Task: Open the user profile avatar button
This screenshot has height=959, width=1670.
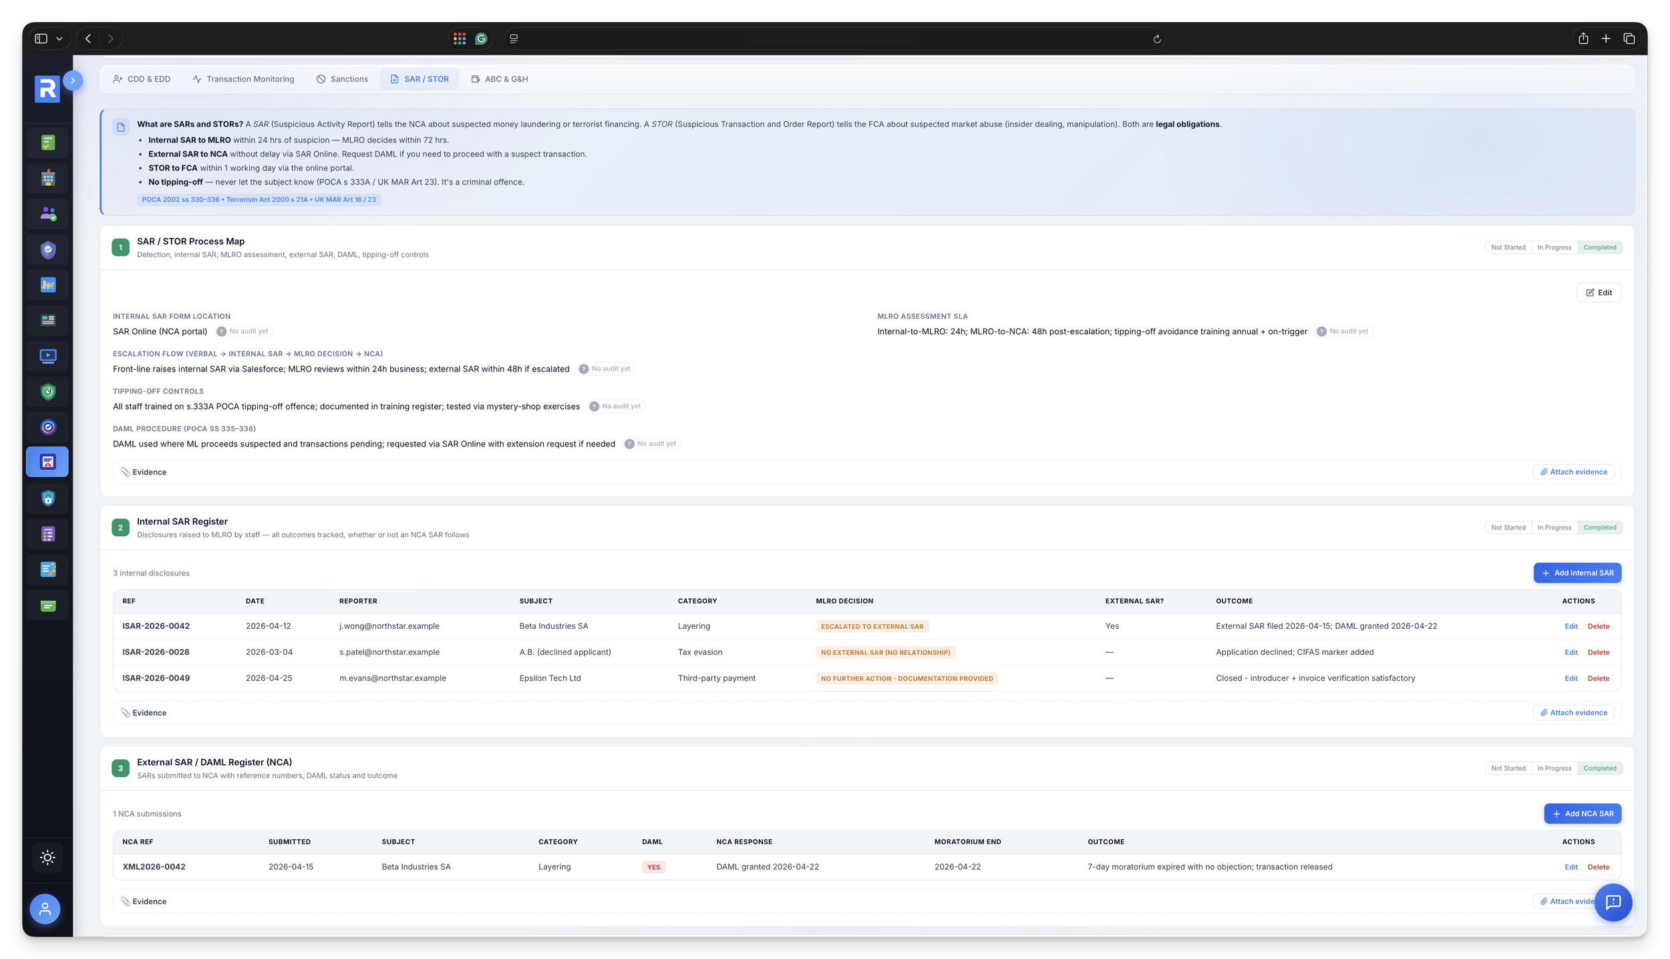Action: [x=45, y=909]
